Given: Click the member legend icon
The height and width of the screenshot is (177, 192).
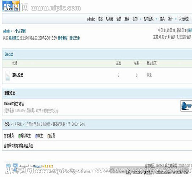Looking at the screenshot, I should (x=49, y=136).
